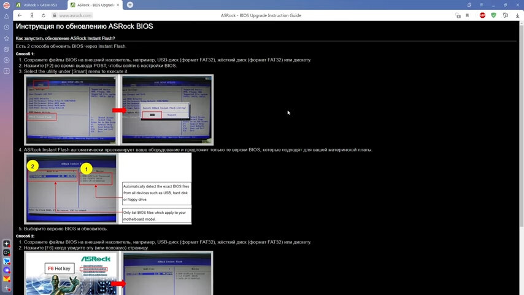
Task: Open Yandex home via the Я button
Action: (32, 15)
